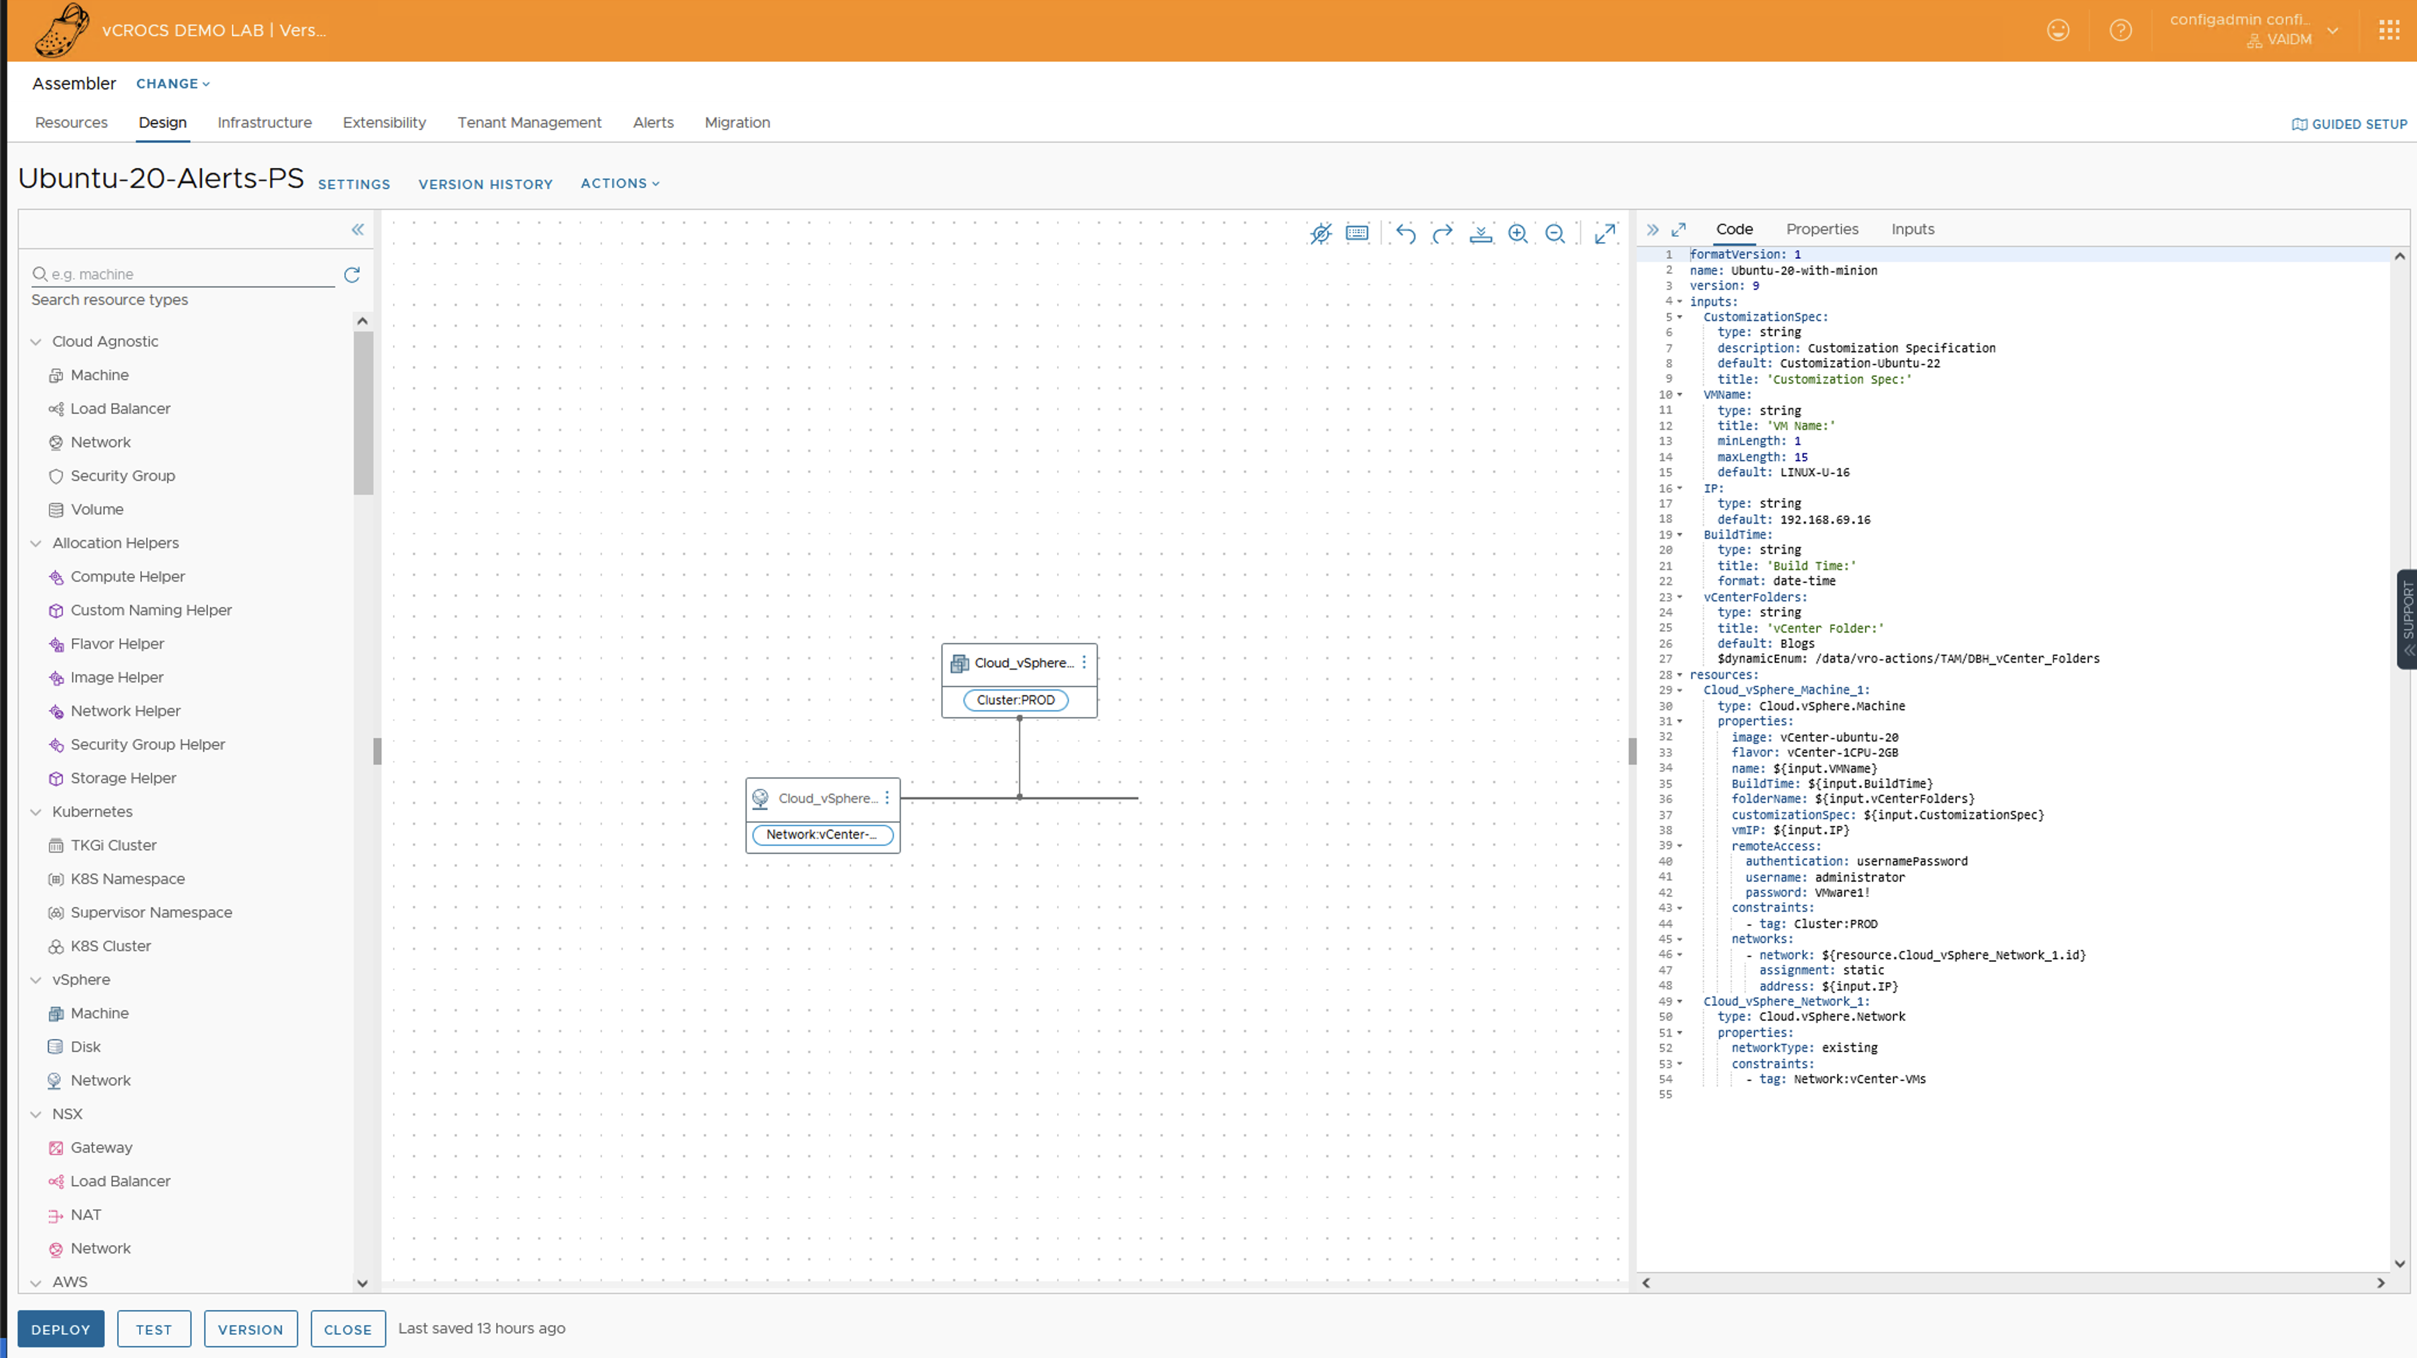Viewport: 2417px width, 1358px height.
Task: Collapse the resource types side panel
Action: (x=358, y=230)
